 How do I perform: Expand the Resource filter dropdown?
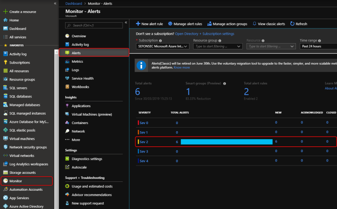click(x=271, y=46)
